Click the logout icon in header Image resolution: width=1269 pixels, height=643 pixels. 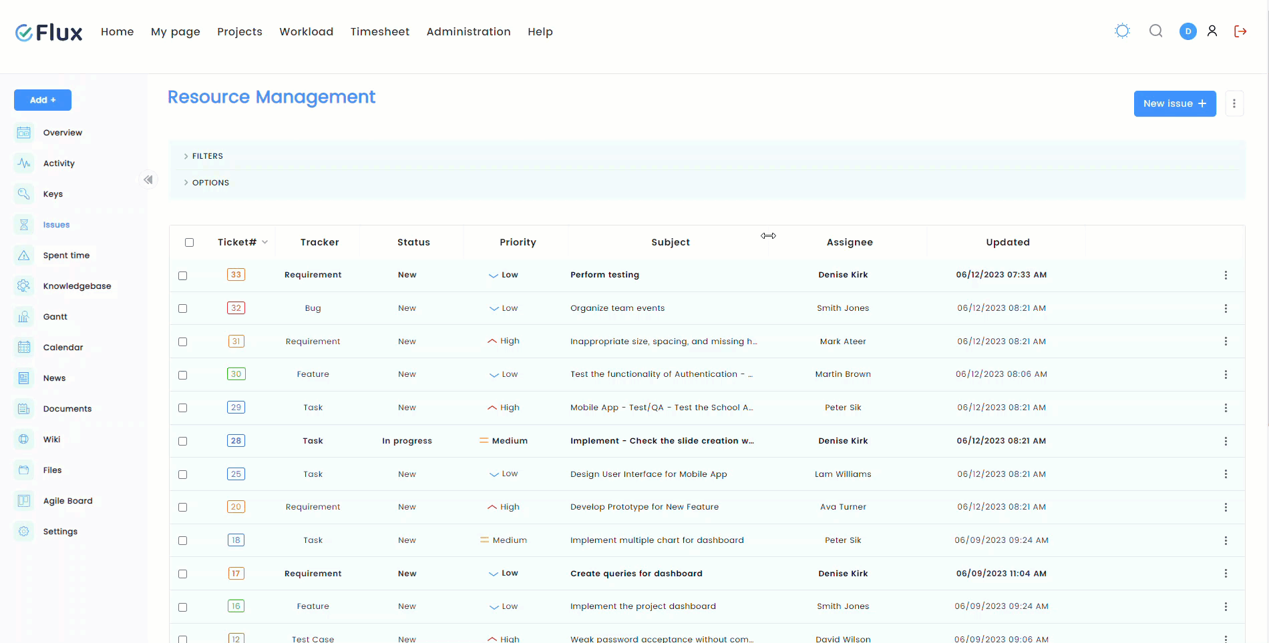[x=1240, y=31]
